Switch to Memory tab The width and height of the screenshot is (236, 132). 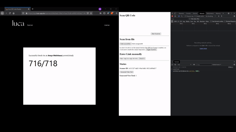click(x=218, y=13)
